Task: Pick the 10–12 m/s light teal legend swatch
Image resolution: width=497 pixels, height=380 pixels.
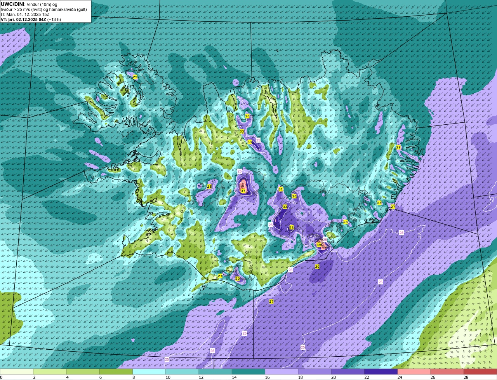Action: coord(182,372)
